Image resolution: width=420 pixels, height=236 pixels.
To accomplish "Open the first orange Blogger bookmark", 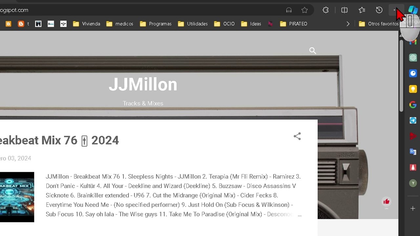I will (x=9, y=24).
